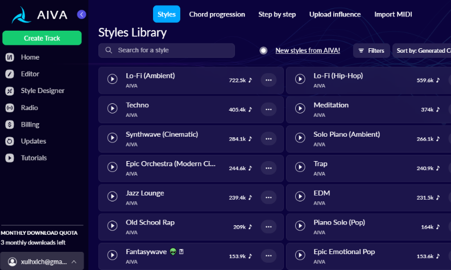Open more options for Synthwave (Cinematic)
This screenshot has height=270, width=451.
click(268, 138)
